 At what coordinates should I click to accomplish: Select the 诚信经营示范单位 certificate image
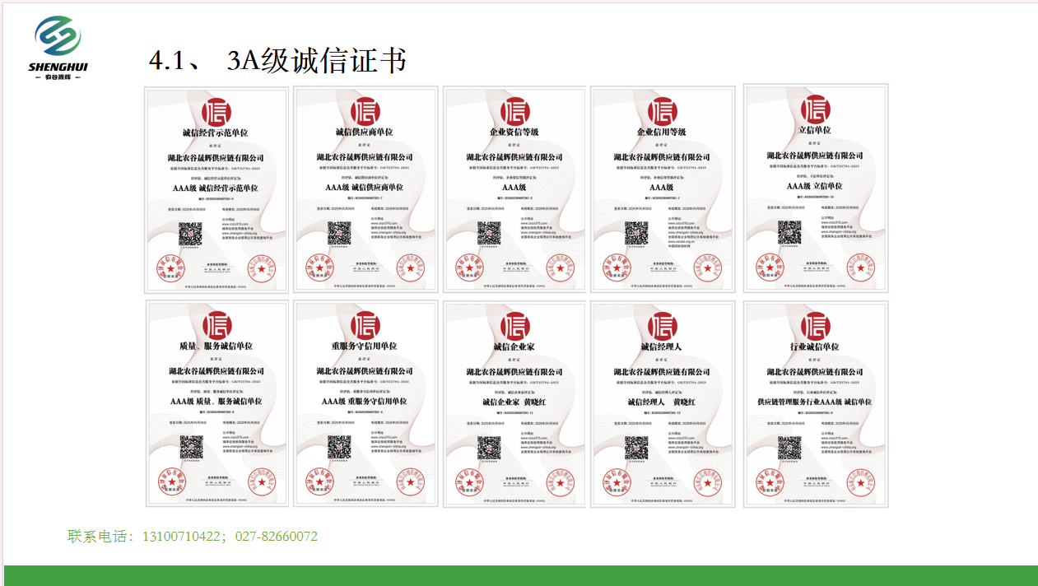(216, 189)
